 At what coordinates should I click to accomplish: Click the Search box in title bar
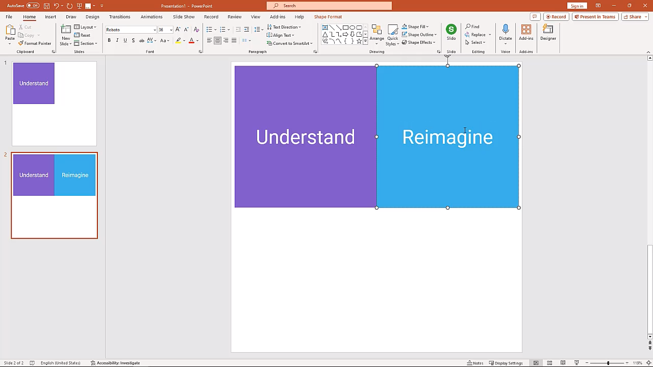coord(329,6)
